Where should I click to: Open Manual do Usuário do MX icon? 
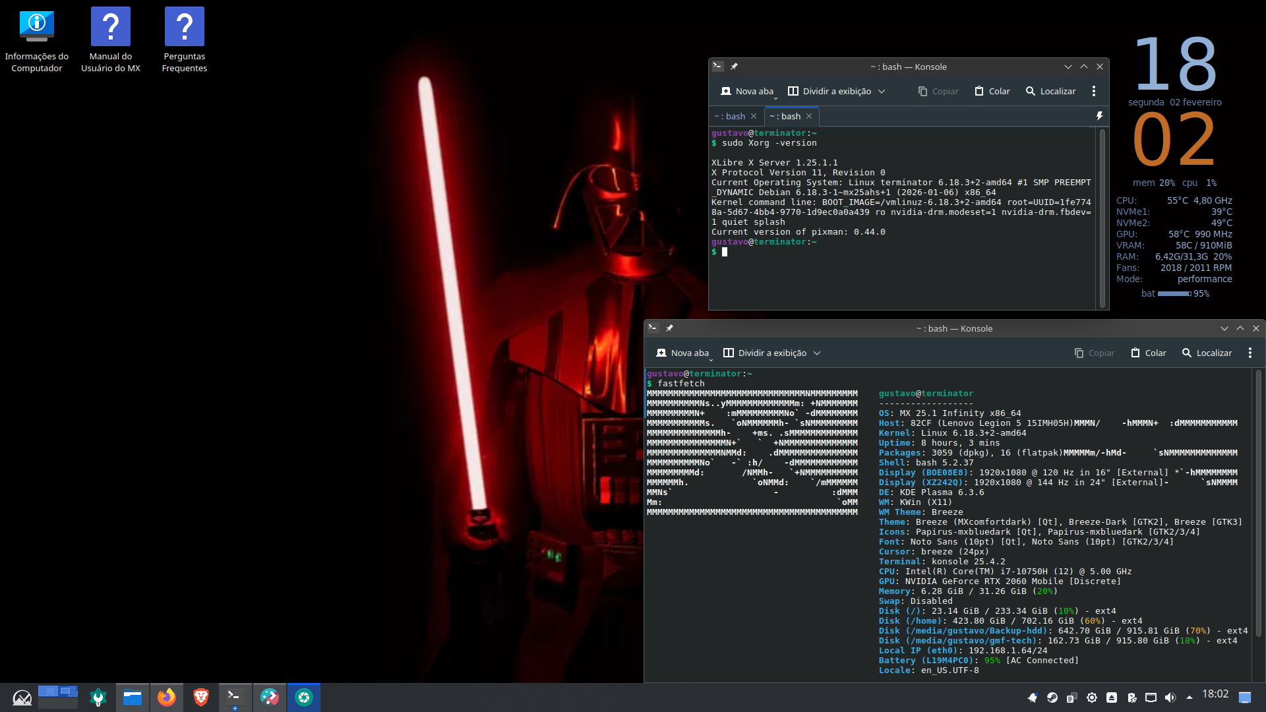(x=111, y=40)
